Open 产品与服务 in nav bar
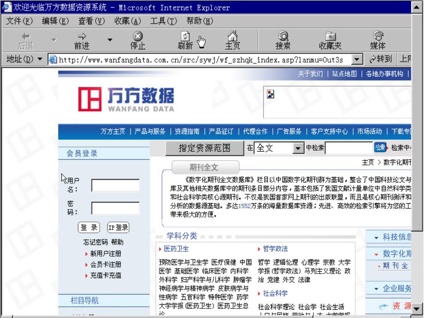 pyautogui.click(x=150, y=131)
